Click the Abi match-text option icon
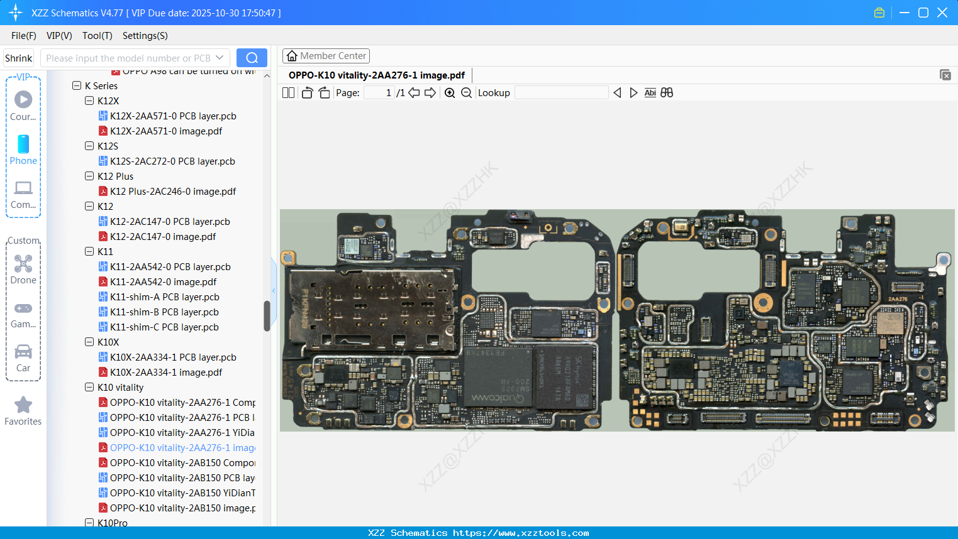This screenshot has width=958, height=539. (x=650, y=93)
